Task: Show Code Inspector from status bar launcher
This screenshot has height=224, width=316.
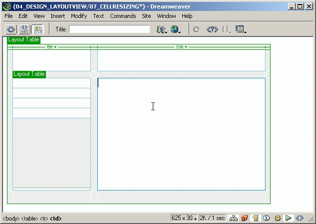Action: click(300, 218)
